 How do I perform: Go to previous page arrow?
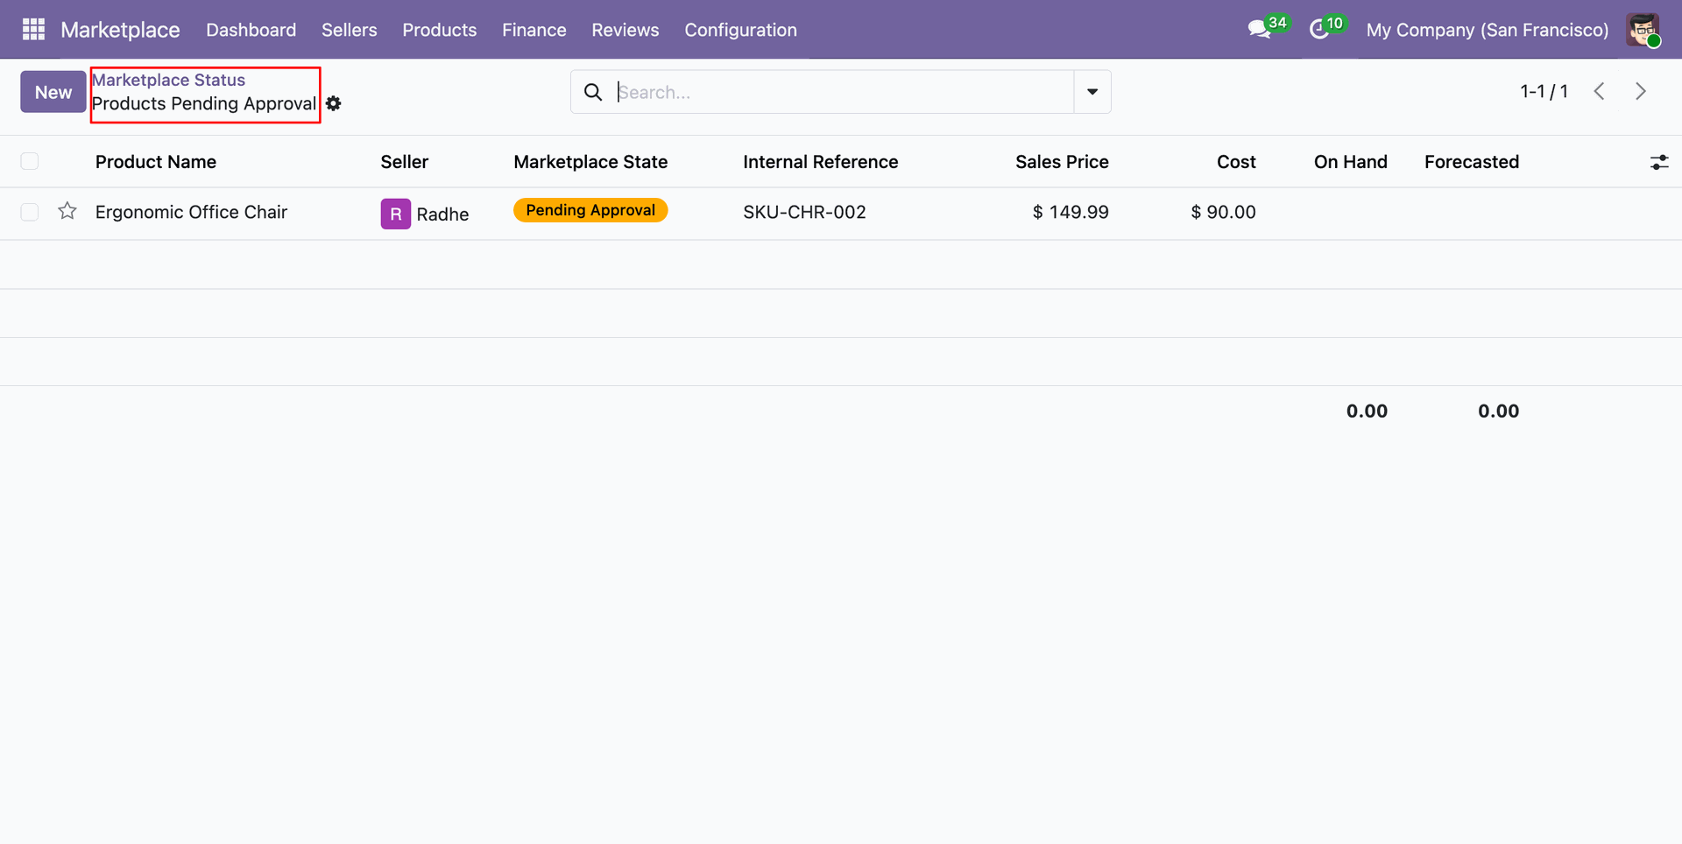tap(1599, 91)
